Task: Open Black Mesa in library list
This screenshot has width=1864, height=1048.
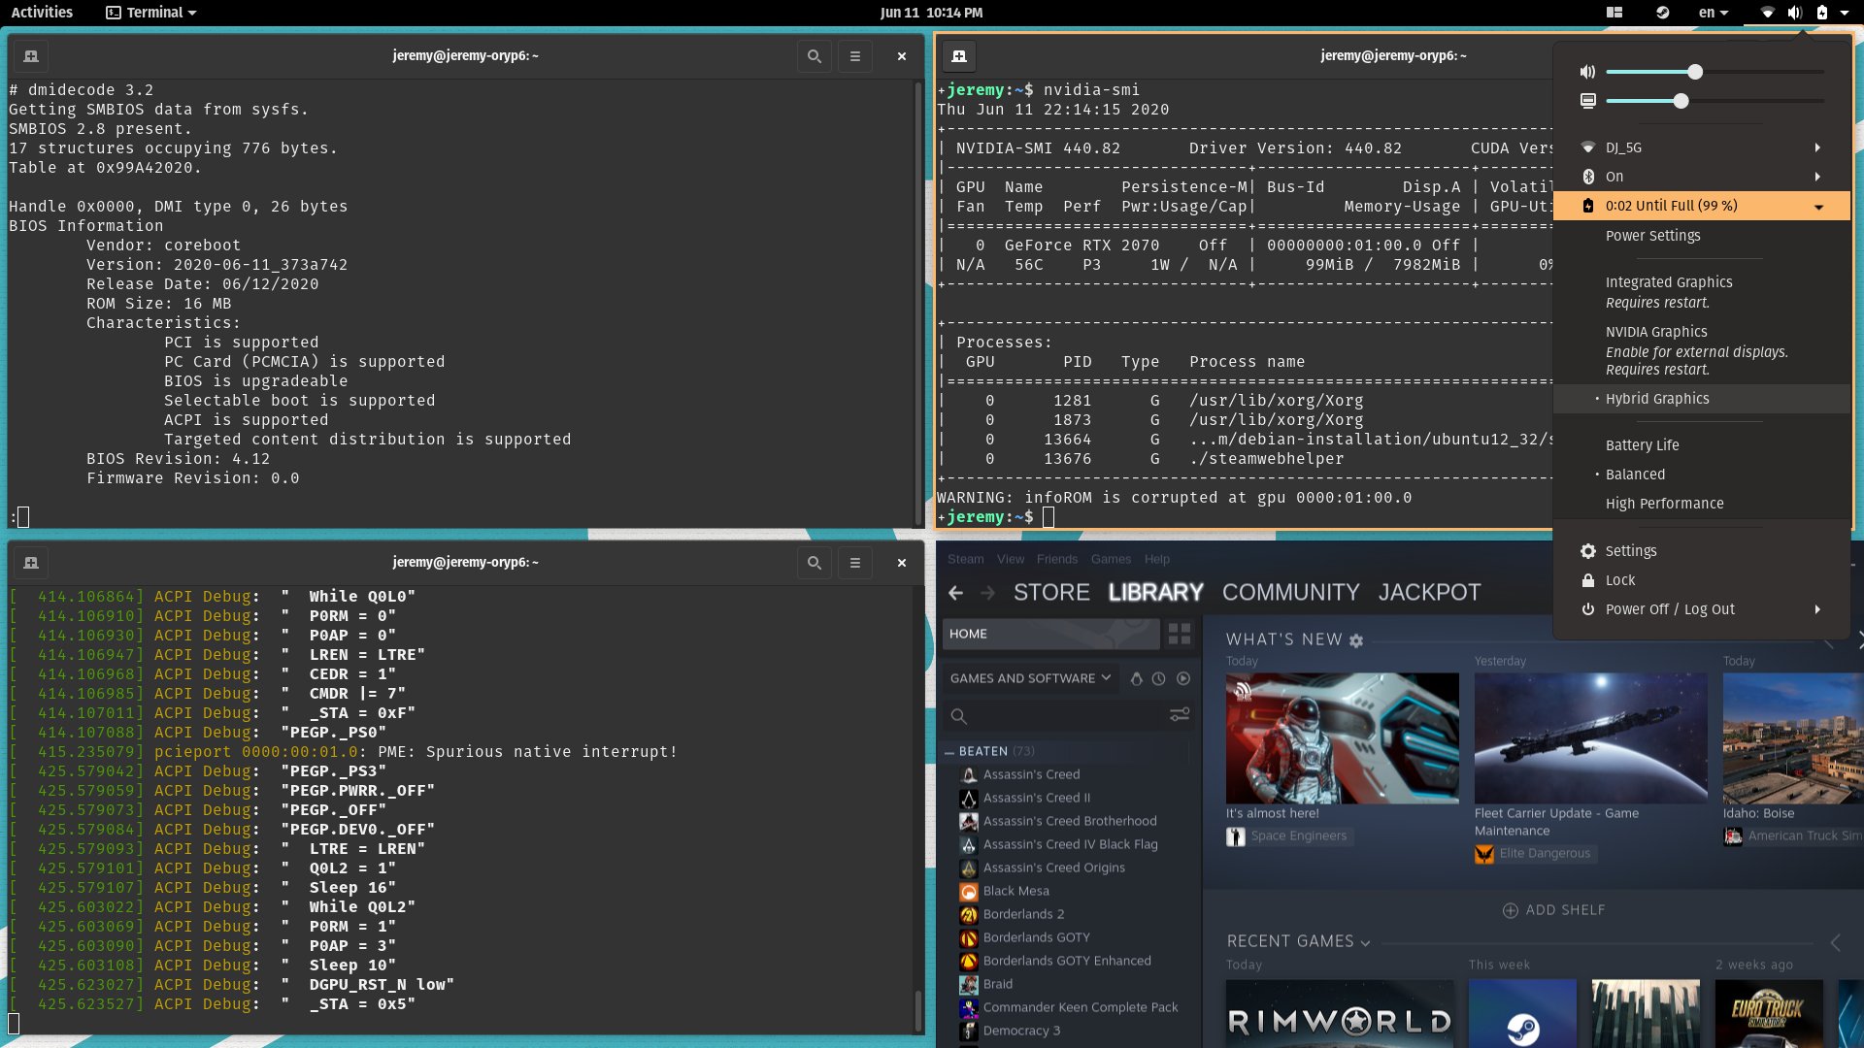Action: [1015, 891]
